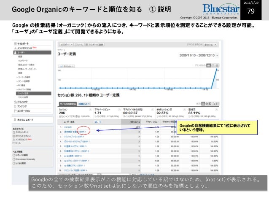The width and height of the screenshot is (269, 202).
Task: Click カスタム レポート under カスタマイズ
Action: click(x=22, y=132)
